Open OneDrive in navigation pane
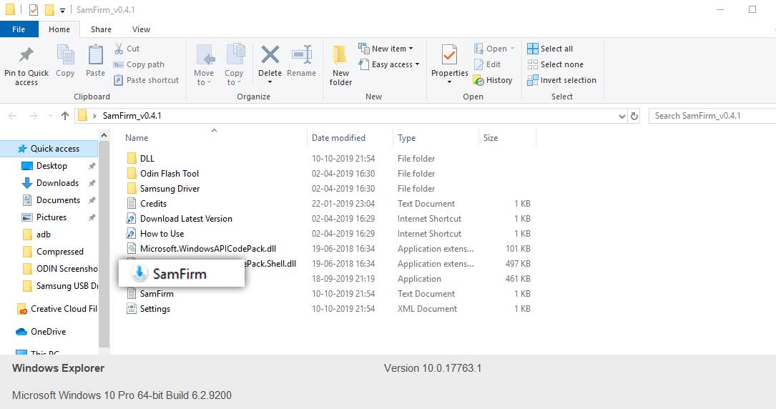 click(x=48, y=331)
